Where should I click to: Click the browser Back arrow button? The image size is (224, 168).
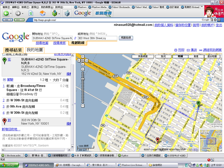pyautogui.click(x=6, y=13)
